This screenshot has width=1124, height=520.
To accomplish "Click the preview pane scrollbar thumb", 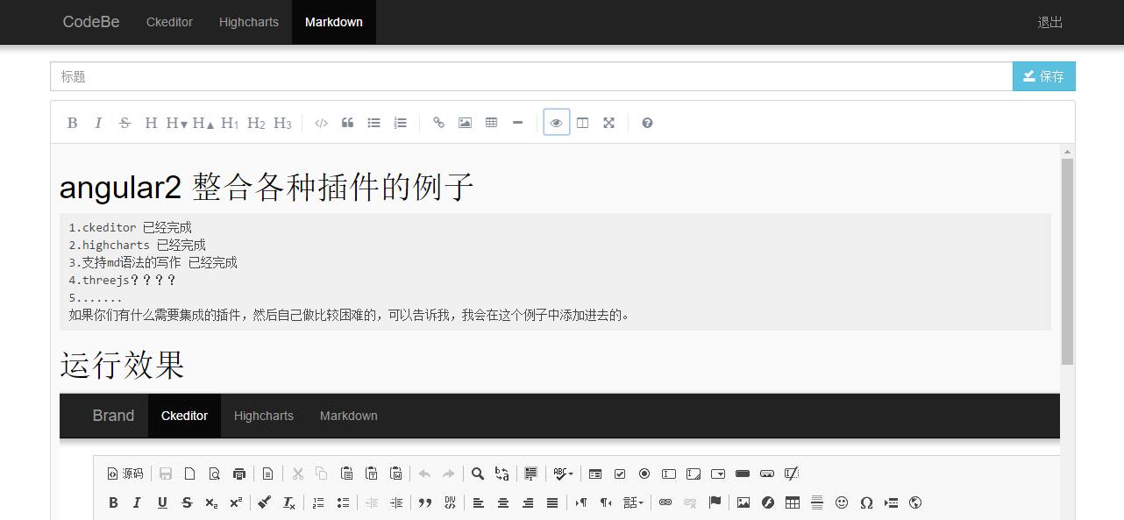I will click(1067, 261).
